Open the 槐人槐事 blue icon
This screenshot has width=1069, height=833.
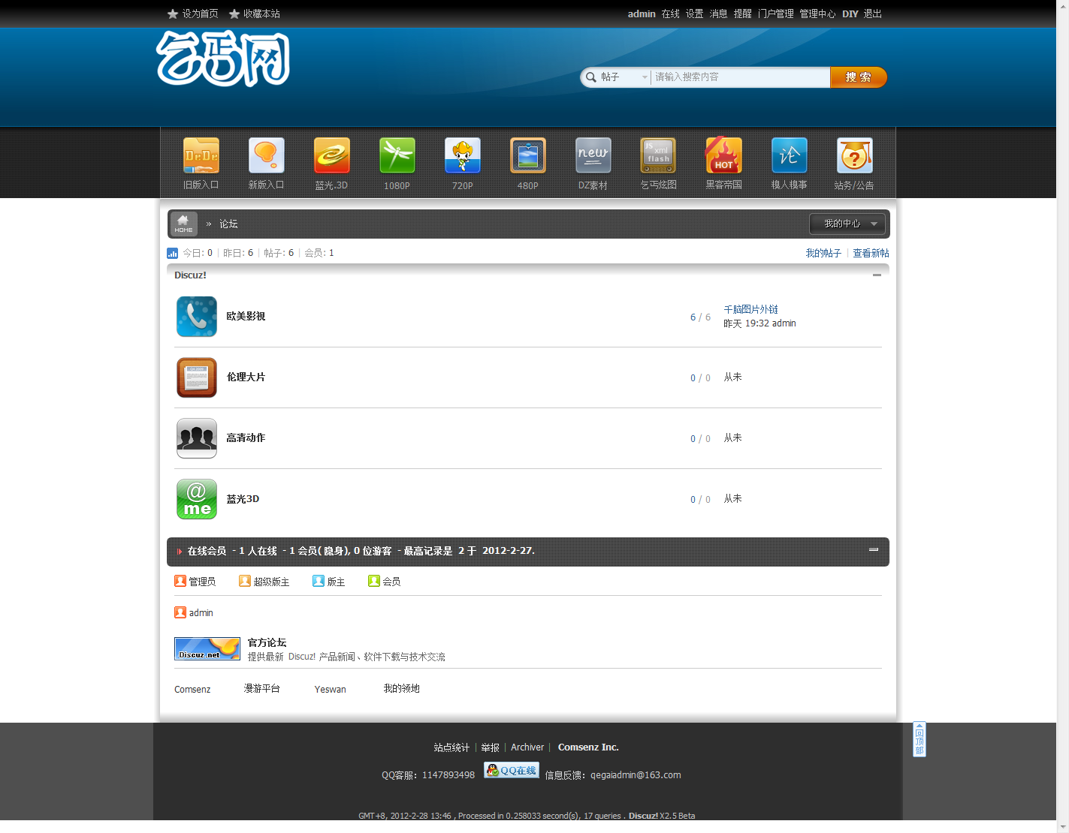tap(790, 155)
